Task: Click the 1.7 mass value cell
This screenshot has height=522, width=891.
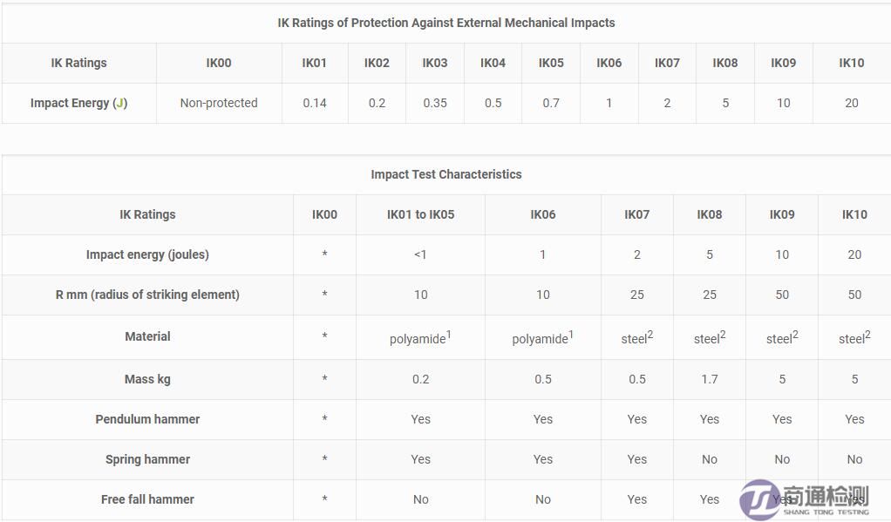Action: coord(710,379)
